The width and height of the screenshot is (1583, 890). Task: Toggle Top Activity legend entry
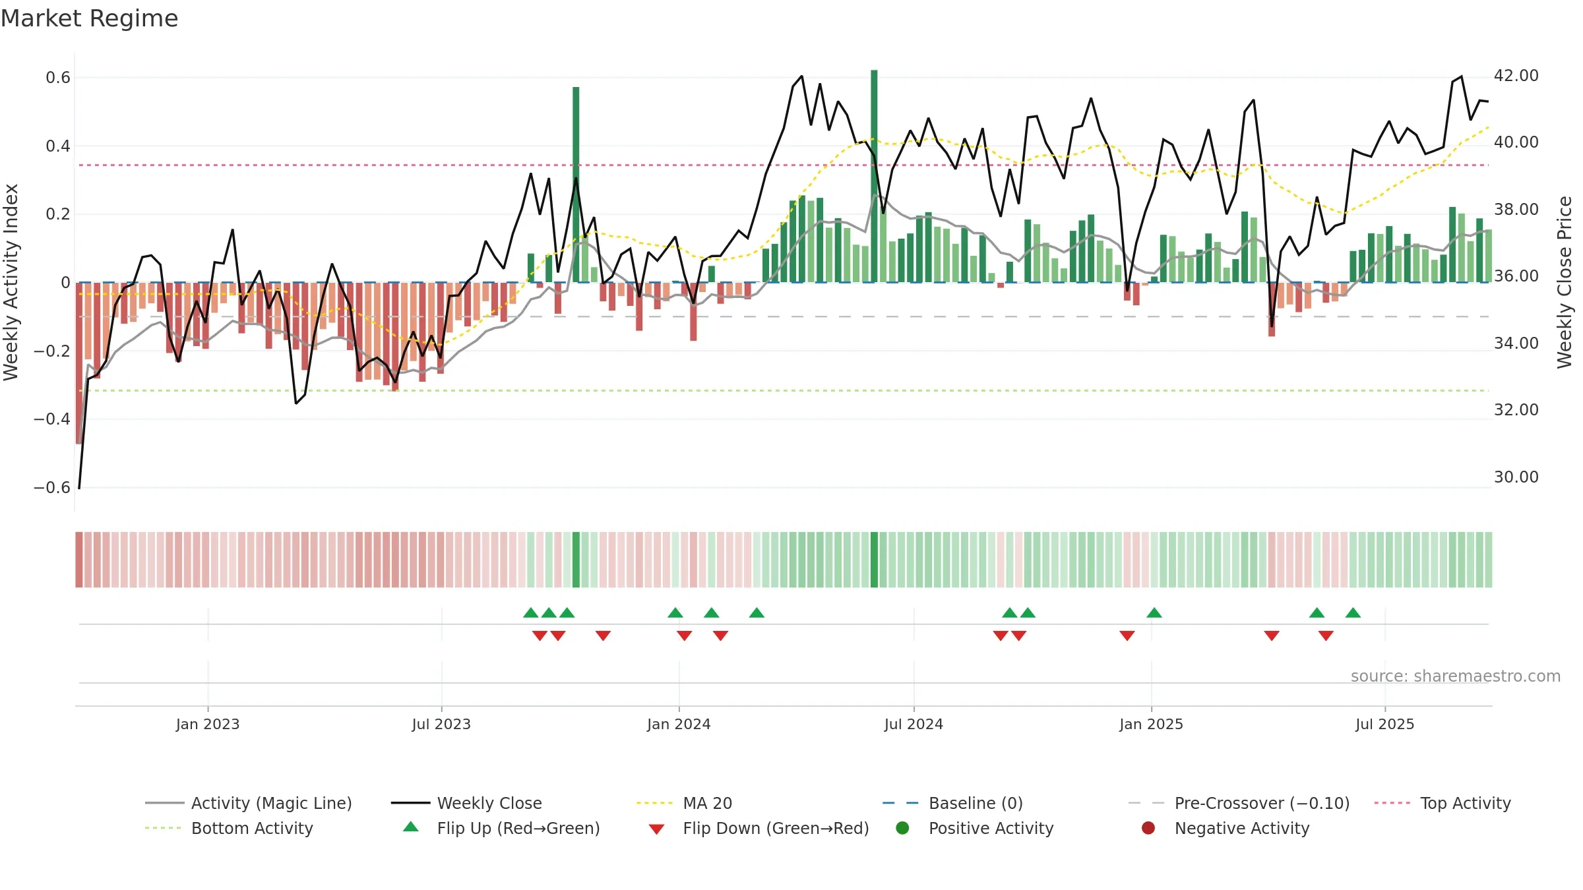pos(1443,803)
